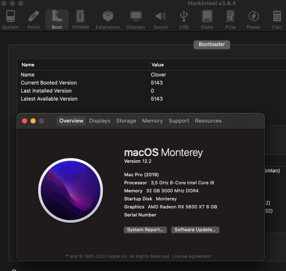Click the AMD Radeon RX 5600 XT text

pos(182,207)
